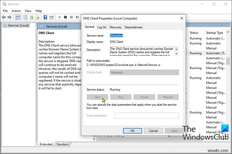This screenshot has width=232, height=154.
Task: Click the Pause Service toolbar icon
Action: tap(71, 17)
